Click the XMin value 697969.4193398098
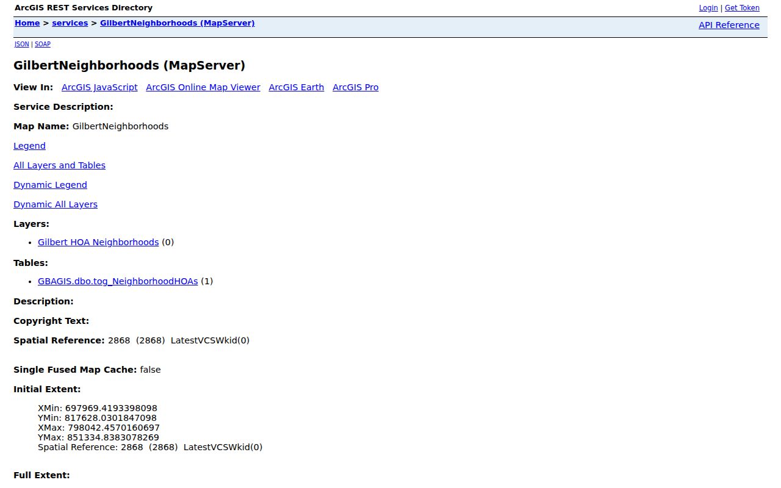The width and height of the screenshot is (781, 488). (x=111, y=408)
